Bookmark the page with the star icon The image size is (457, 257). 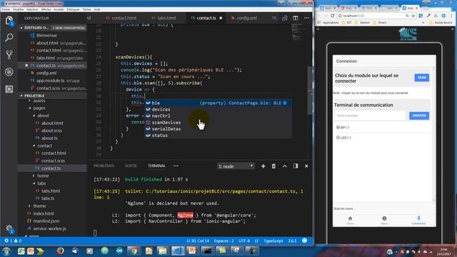click(x=413, y=16)
